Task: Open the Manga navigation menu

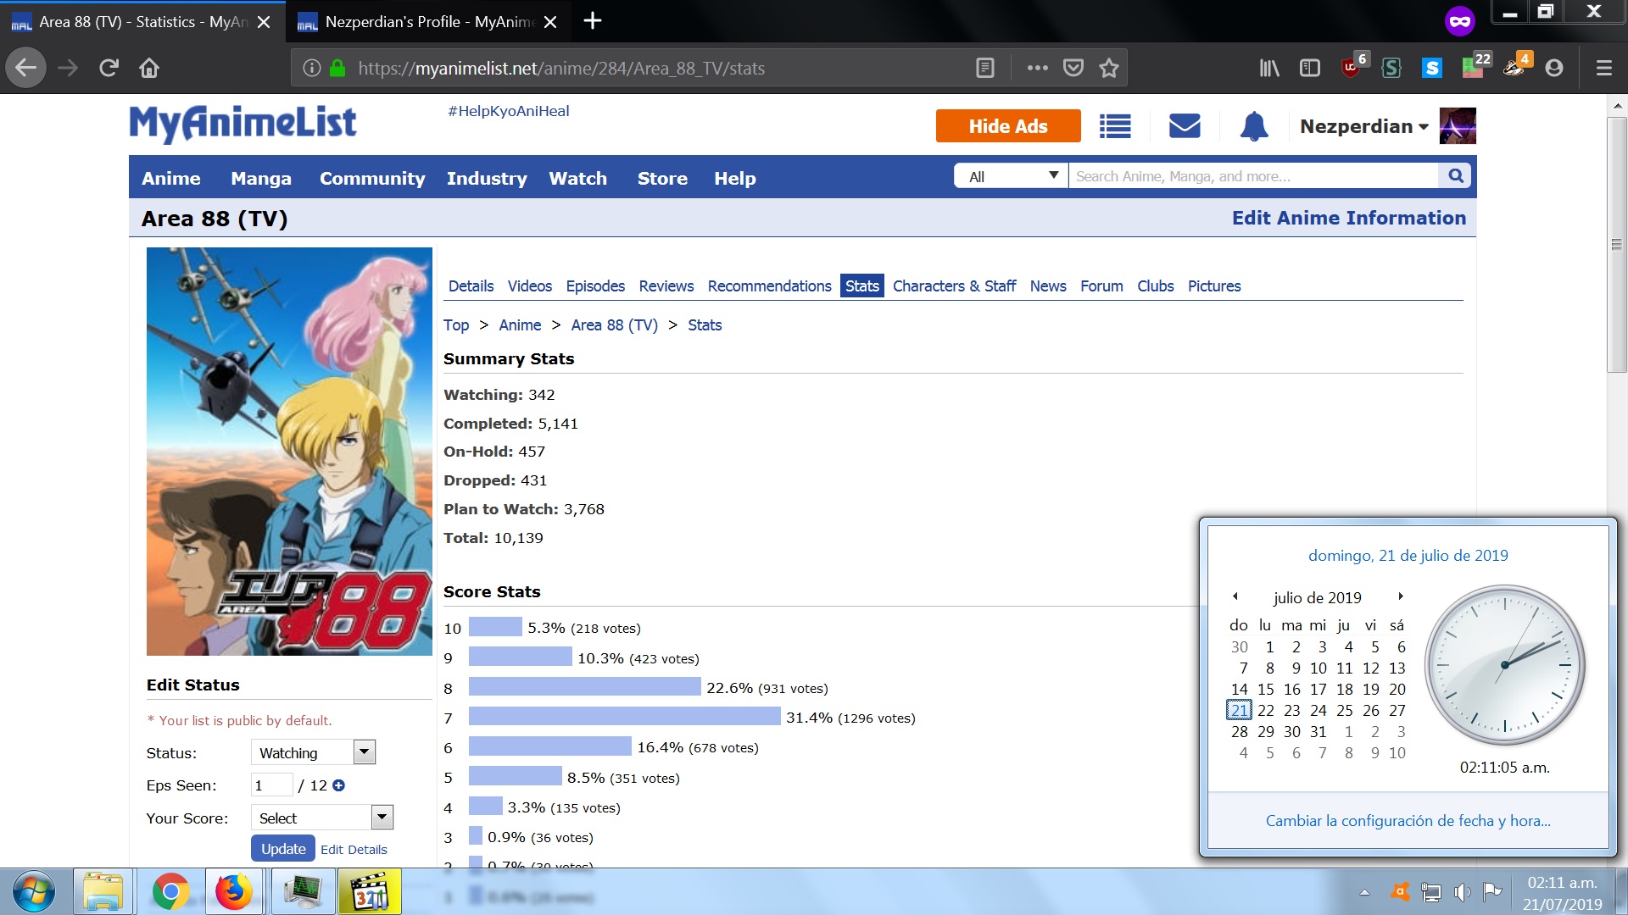Action: tap(261, 178)
